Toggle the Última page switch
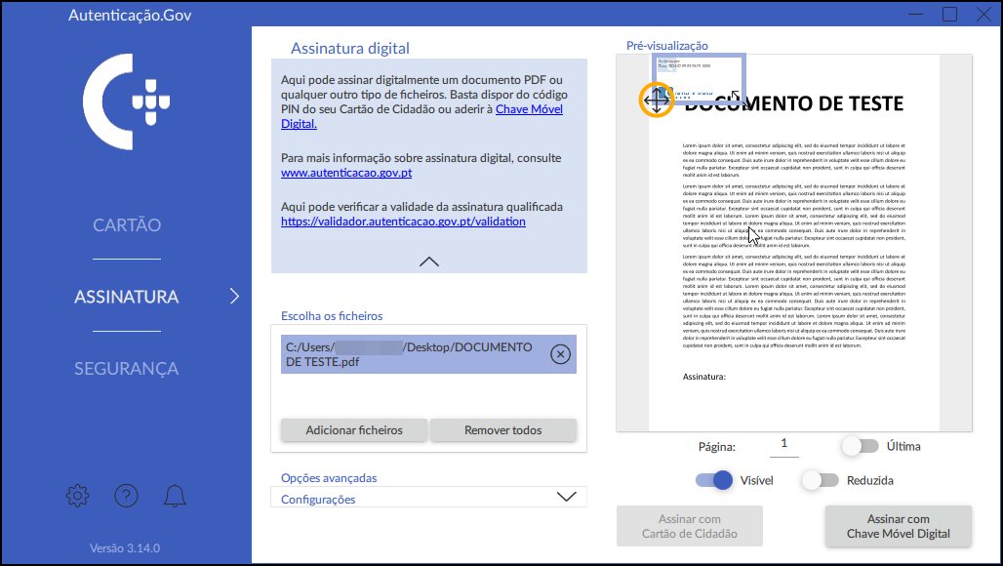Viewport: 1003px width, 566px height. 861,446
